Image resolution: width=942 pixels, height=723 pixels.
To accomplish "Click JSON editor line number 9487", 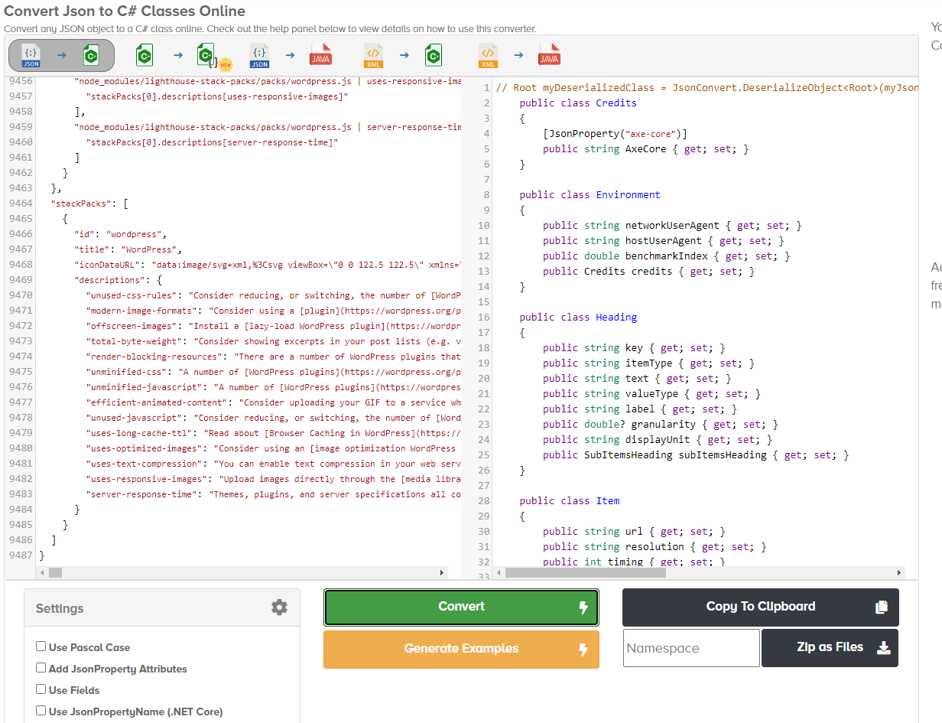I will pyautogui.click(x=20, y=555).
